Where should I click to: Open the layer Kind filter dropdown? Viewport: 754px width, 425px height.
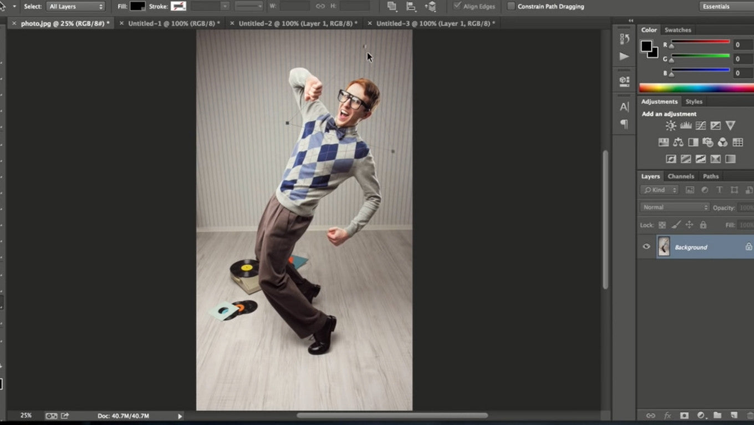coord(659,190)
